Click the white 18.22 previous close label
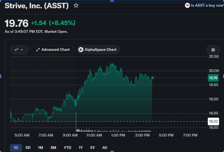The height and width of the screenshot is (152, 224). (x=213, y=122)
